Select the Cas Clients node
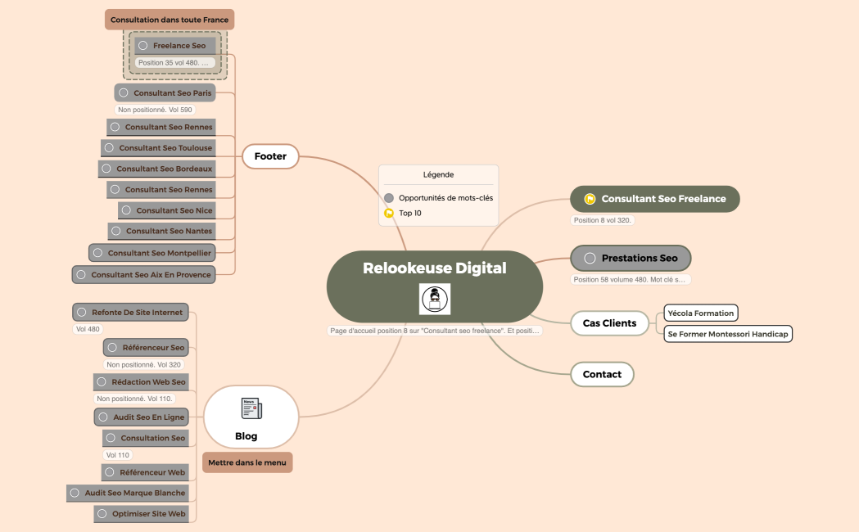This screenshot has height=532, width=859. pos(609,323)
